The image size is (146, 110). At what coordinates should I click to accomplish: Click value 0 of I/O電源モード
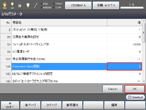(124, 52)
